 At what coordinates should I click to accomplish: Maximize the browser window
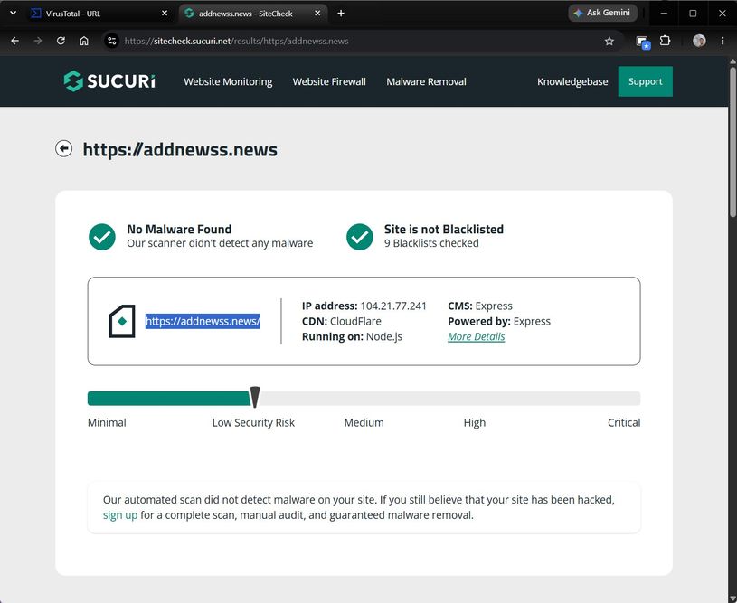tap(693, 14)
